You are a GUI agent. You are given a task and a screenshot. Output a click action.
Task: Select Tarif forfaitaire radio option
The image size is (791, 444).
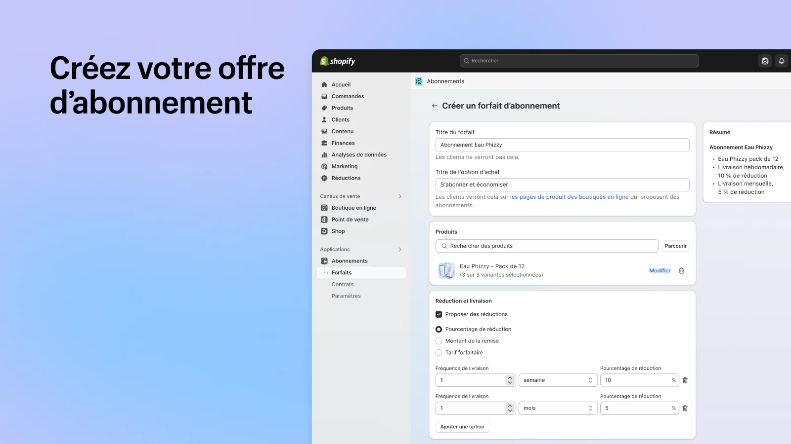tap(439, 353)
